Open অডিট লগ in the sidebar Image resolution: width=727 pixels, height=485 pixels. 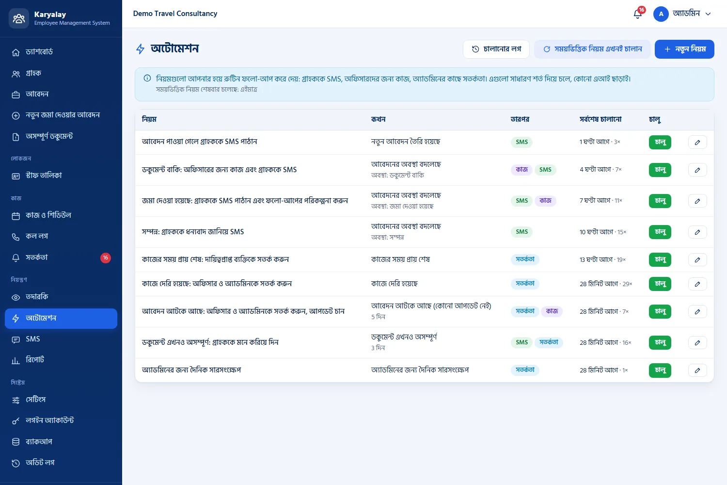coord(61,463)
